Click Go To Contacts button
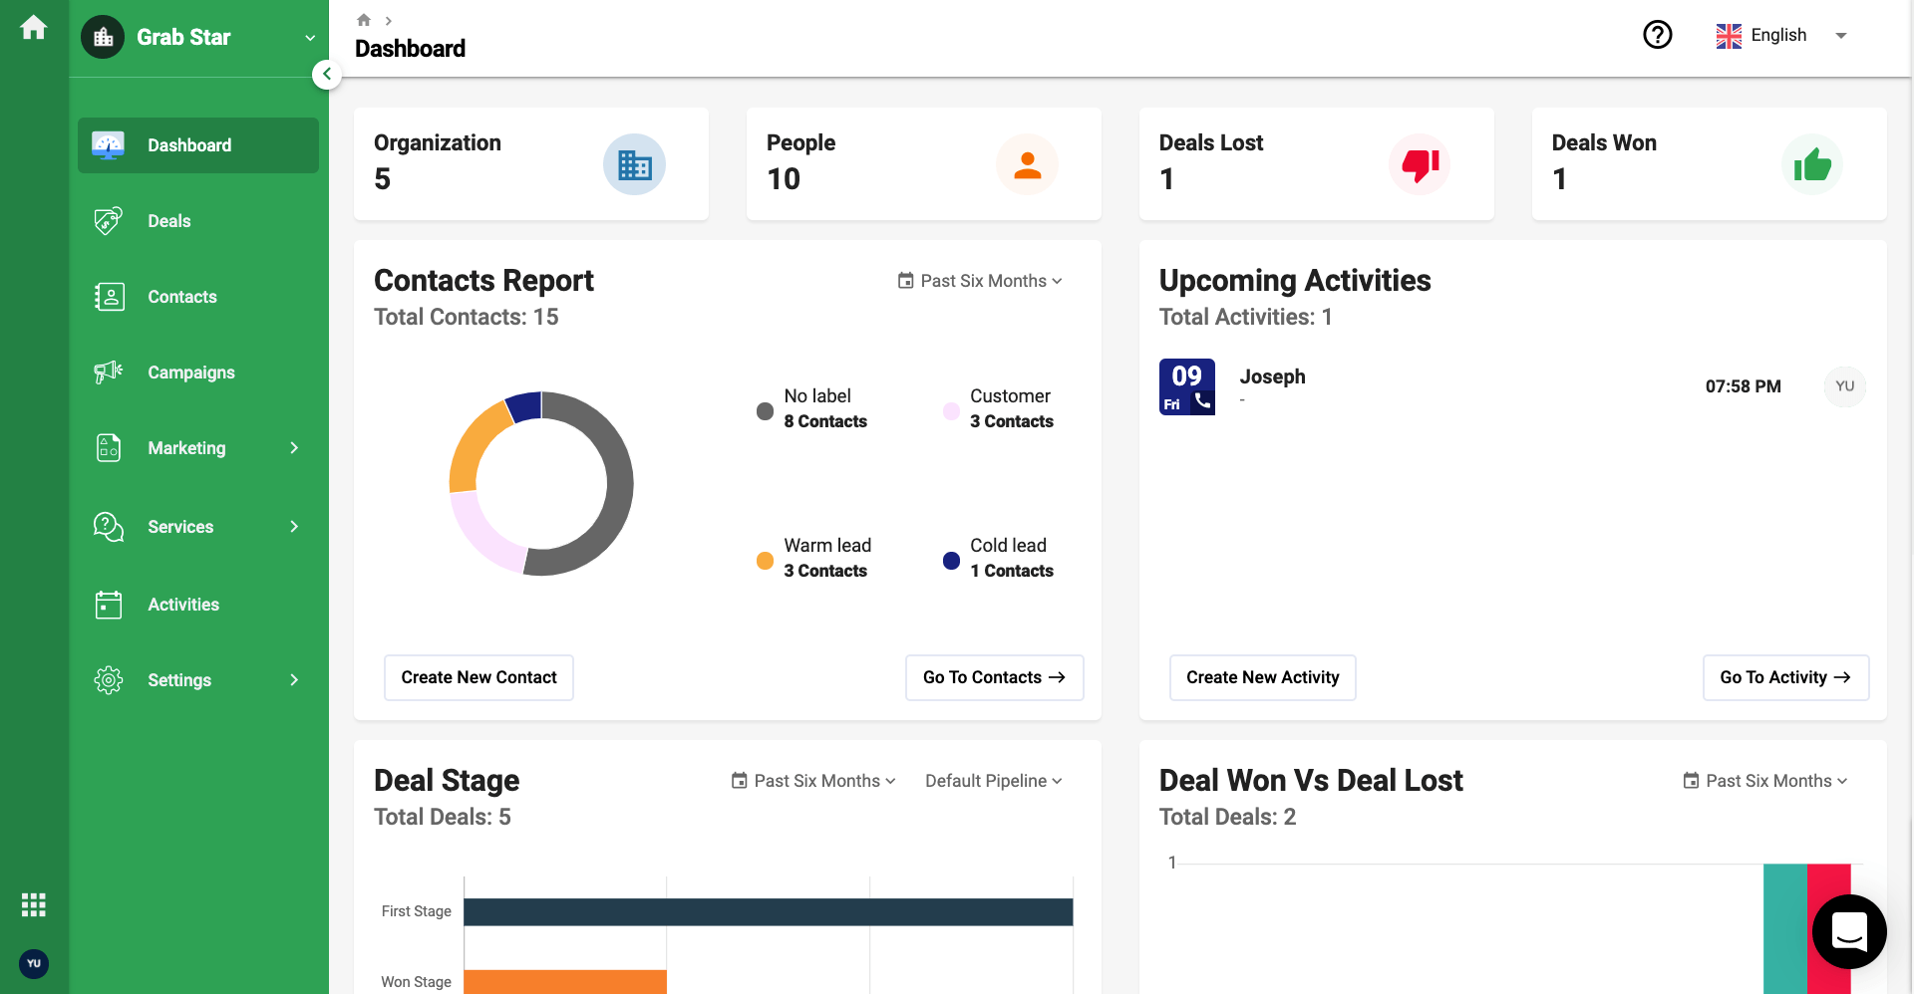The image size is (1914, 994). coord(994,677)
